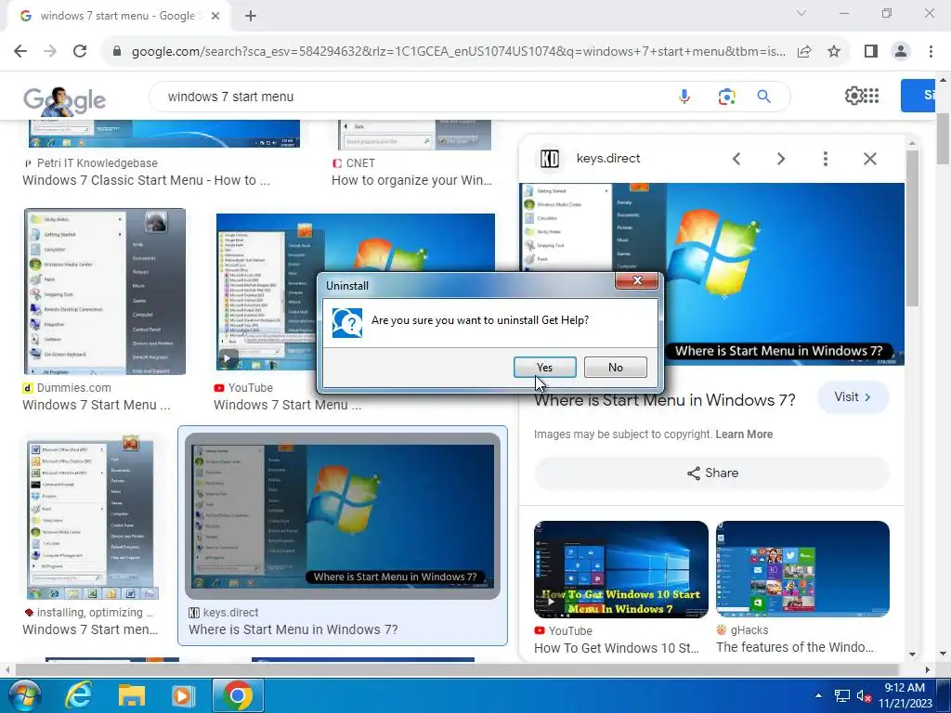This screenshot has height=713, width=951.
Task: Click the Google logo
Action: point(64,100)
